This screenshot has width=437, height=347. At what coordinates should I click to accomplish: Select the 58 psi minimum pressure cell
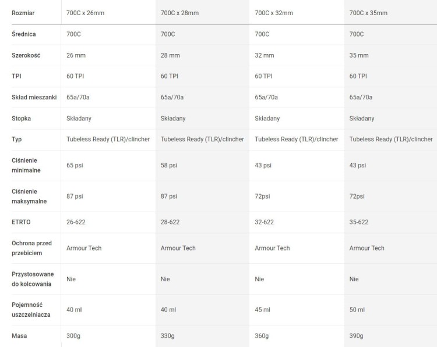[169, 166]
